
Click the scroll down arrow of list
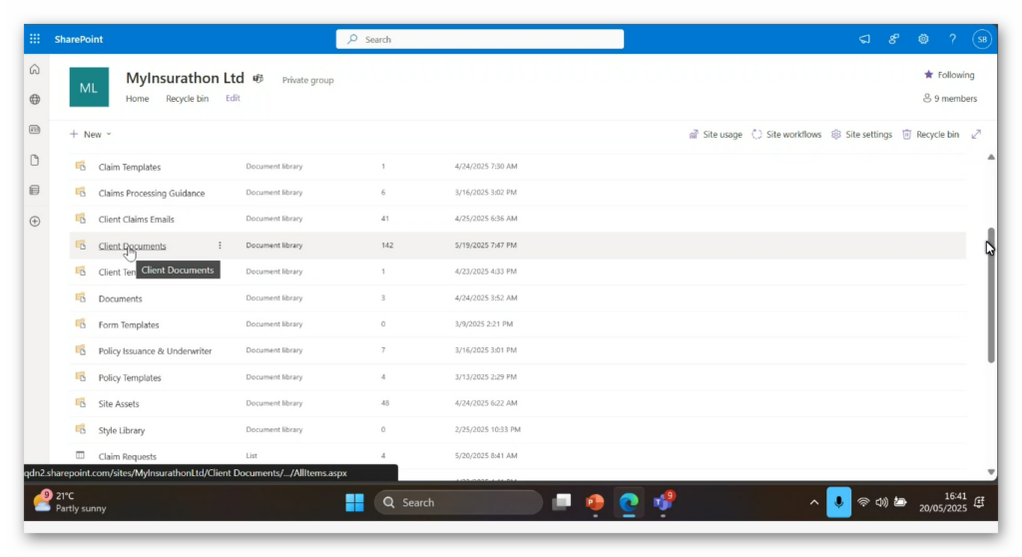coord(991,471)
